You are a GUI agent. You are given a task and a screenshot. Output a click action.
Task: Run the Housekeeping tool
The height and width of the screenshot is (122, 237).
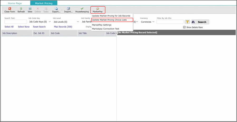click(82, 10)
